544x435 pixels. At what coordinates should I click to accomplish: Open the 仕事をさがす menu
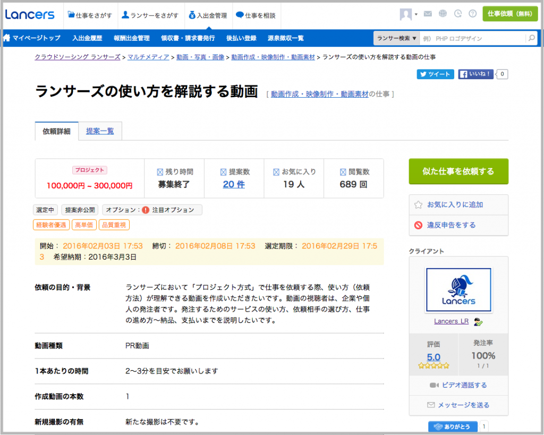click(x=90, y=15)
